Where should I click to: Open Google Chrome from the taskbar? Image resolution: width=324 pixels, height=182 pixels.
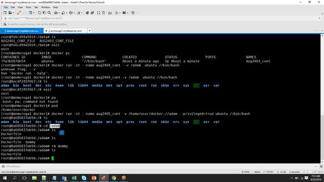[x=113, y=178]
